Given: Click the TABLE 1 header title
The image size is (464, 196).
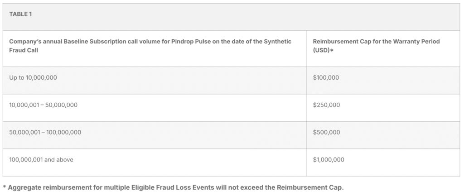Looking at the screenshot, I should coord(19,14).
